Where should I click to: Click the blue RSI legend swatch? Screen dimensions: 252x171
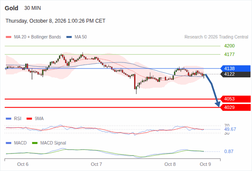9,119
